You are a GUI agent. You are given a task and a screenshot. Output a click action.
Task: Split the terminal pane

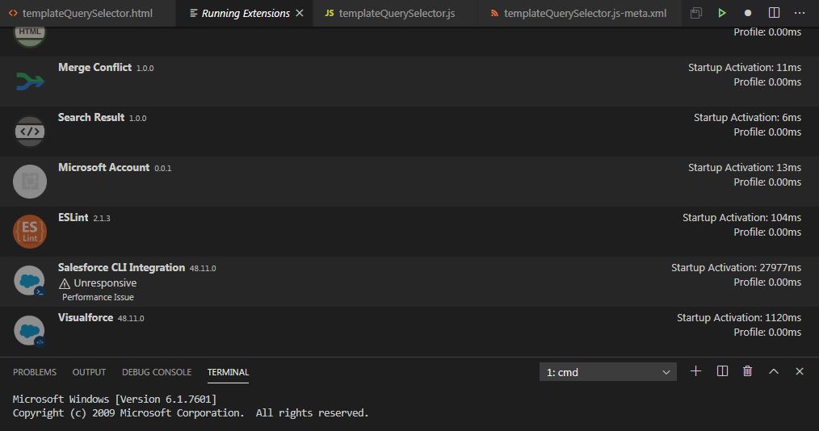click(x=722, y=371)
